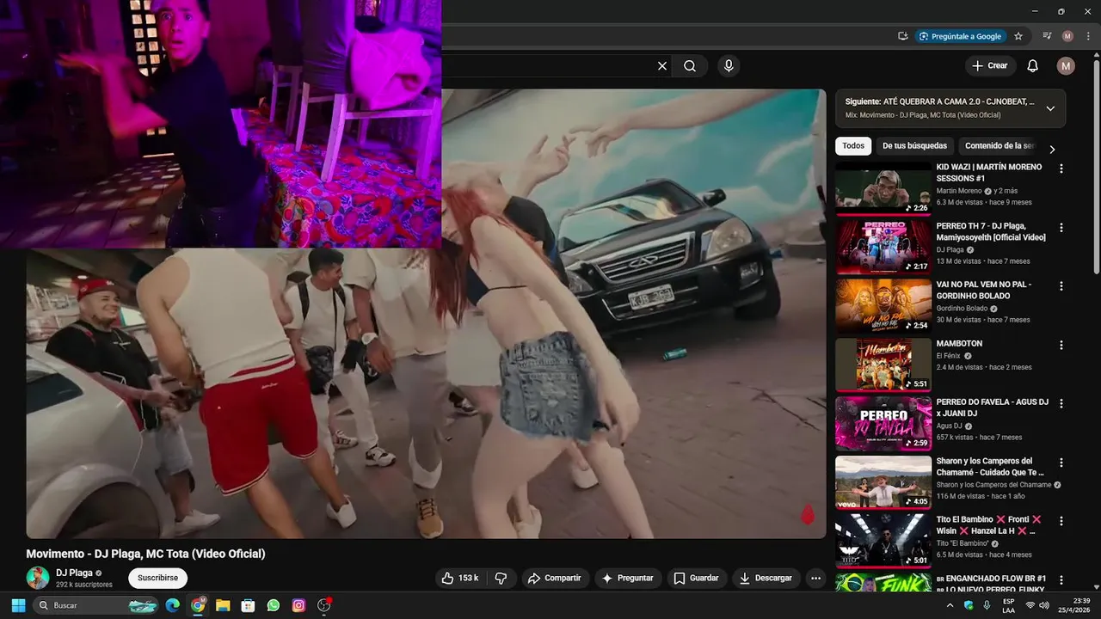Click the YouTube search magnifier button
The width and height of the screenshot is (1101, 619).
tap(690, 66)
